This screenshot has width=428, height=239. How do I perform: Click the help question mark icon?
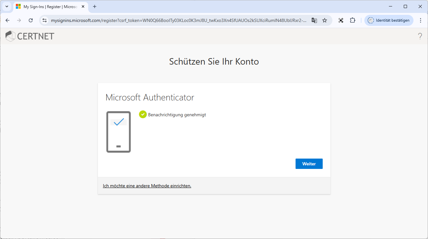(x=420, y=36)
